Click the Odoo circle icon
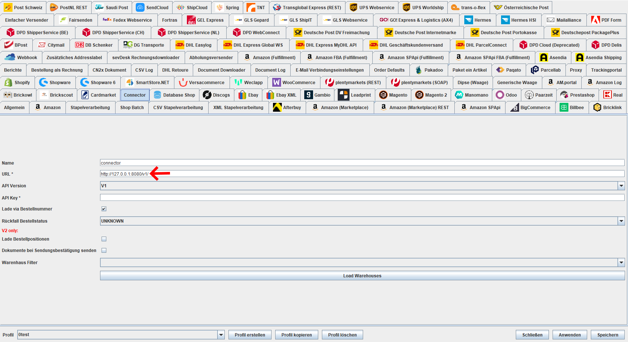 point(500,95)
